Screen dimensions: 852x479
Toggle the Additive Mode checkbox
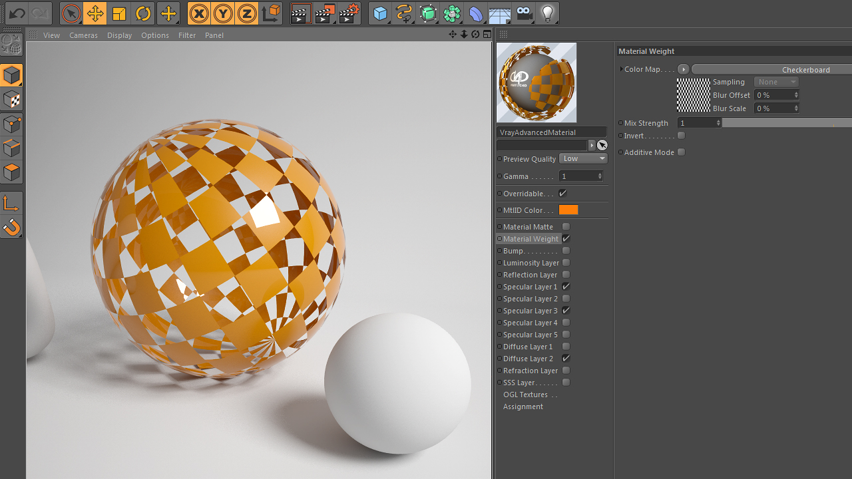[x=681, y=152]
